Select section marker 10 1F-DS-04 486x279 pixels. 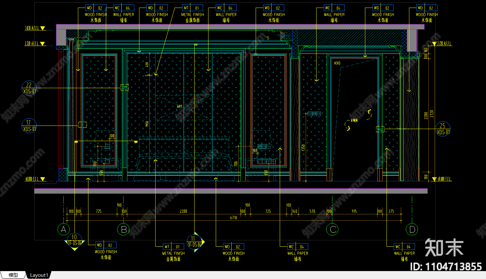74,242
